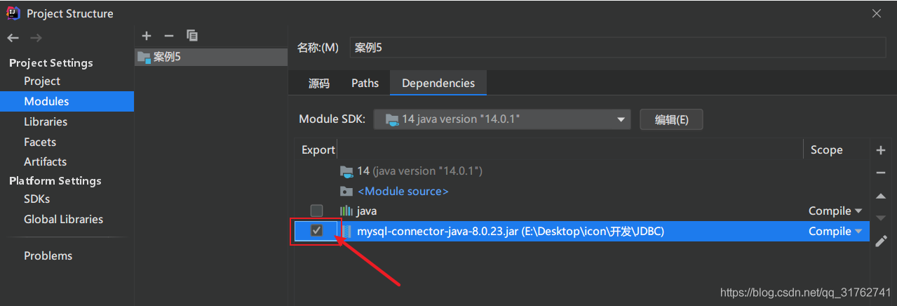Remove dependency using right-side minus icon
Viewport: 897px width, 306px height.
coord(881,173)
